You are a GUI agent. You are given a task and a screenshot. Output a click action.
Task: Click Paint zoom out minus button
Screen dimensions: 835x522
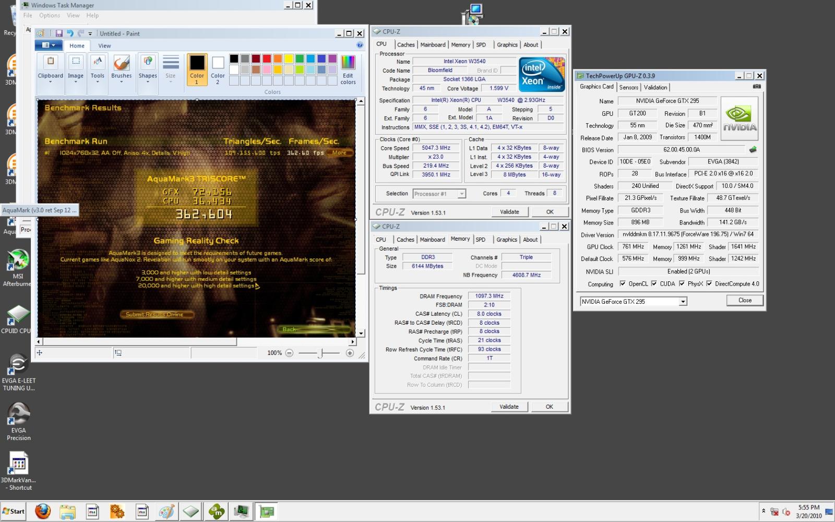[289, 353]
